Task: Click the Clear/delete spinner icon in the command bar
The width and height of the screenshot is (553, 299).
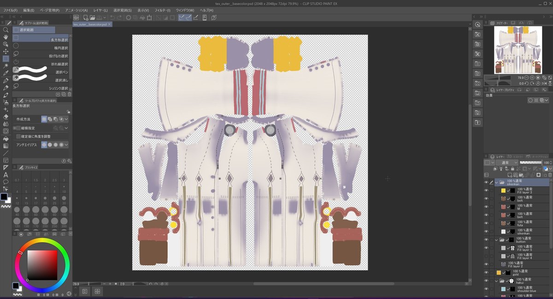Action: 129,18
